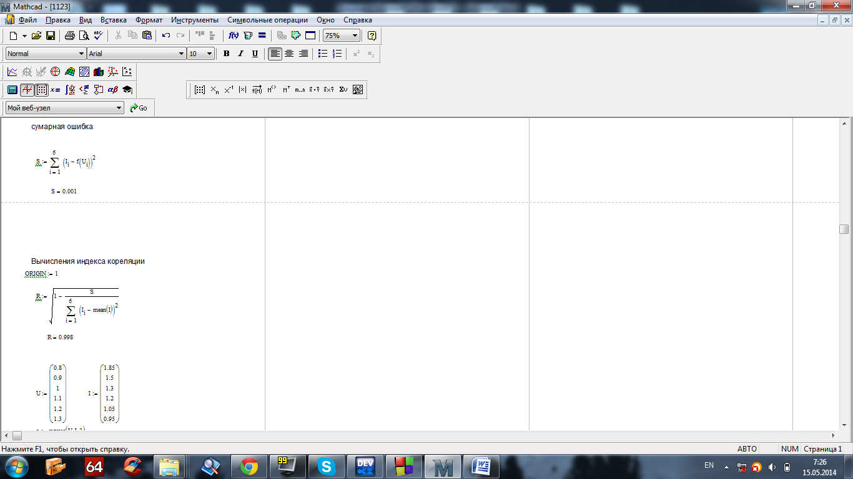Insert the determinant |x| operator
The image size is (853, 479).
coord(243,90)
